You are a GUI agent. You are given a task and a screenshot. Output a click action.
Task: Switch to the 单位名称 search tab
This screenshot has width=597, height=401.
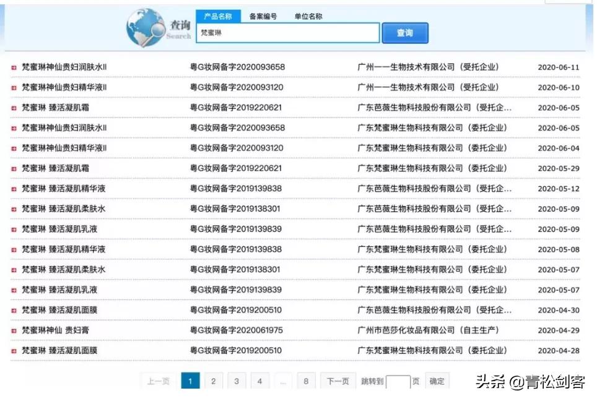308,16
